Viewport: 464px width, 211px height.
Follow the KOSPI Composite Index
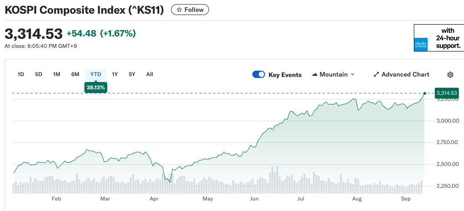(x=190, y=10)
